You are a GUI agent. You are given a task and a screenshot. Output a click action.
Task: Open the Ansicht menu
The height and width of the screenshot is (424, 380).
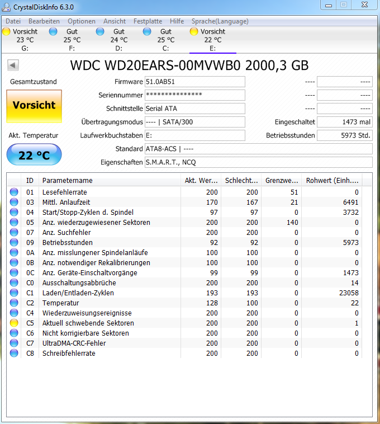(115, 21)
